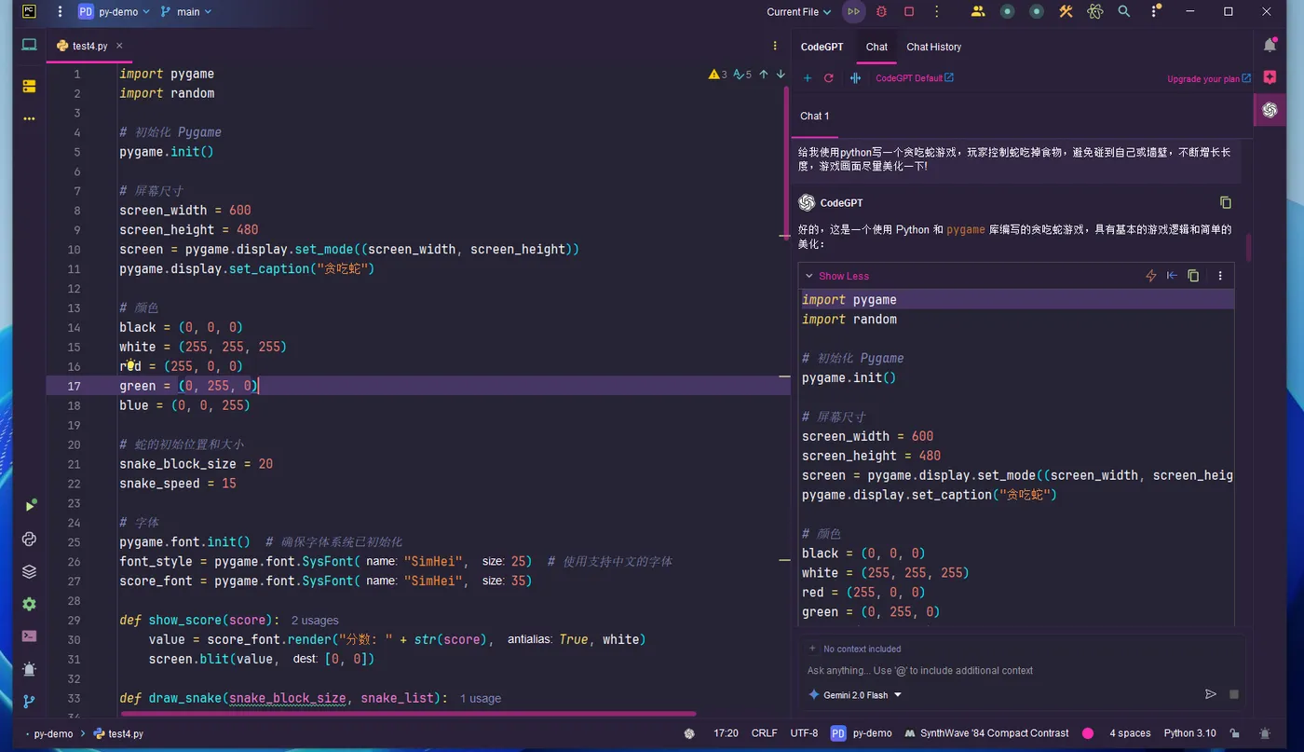1304x752 pixels.
Task: Change 4 spaces indent setting
Action: coord(1130,733)
